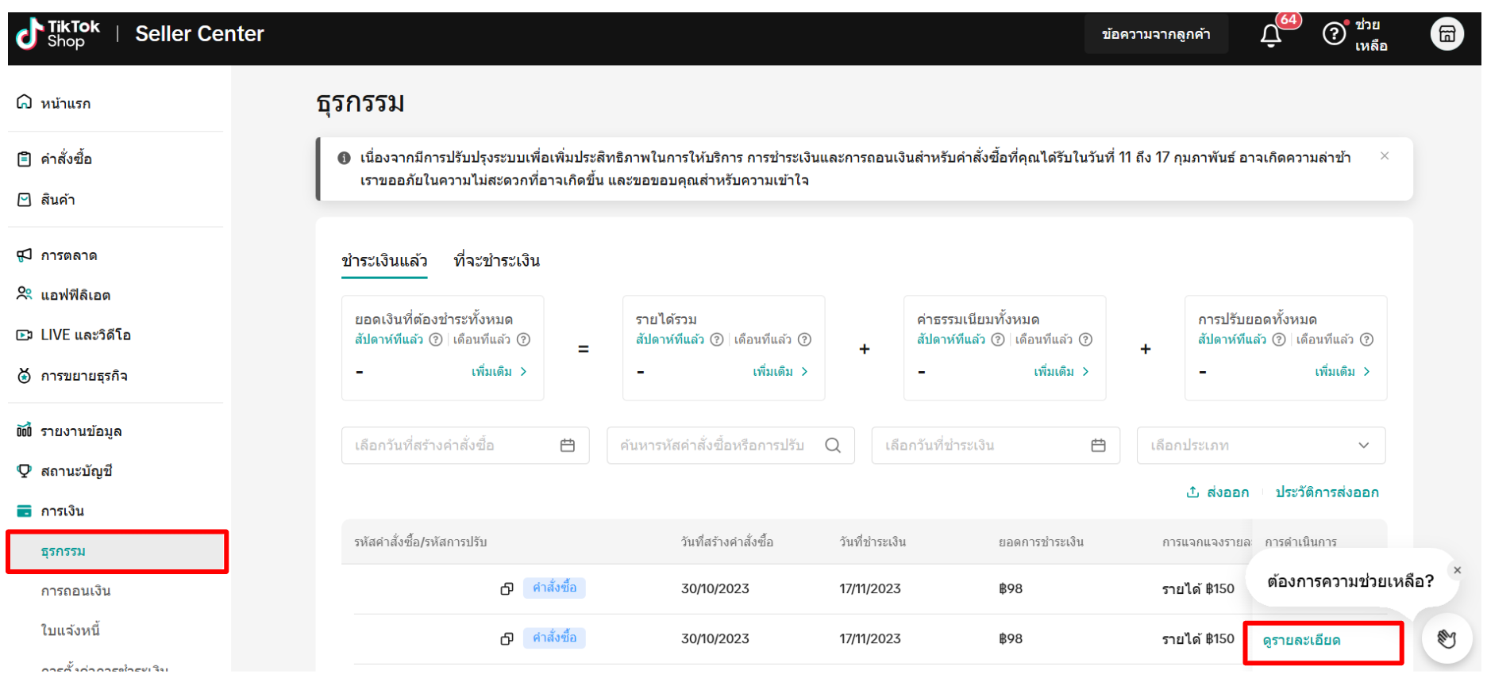Image resolution: width=1487 pixels, height=678 pixels.
Task: Open the notifications bell icon
Action: pyautogui.click(x=1270, y=36)
